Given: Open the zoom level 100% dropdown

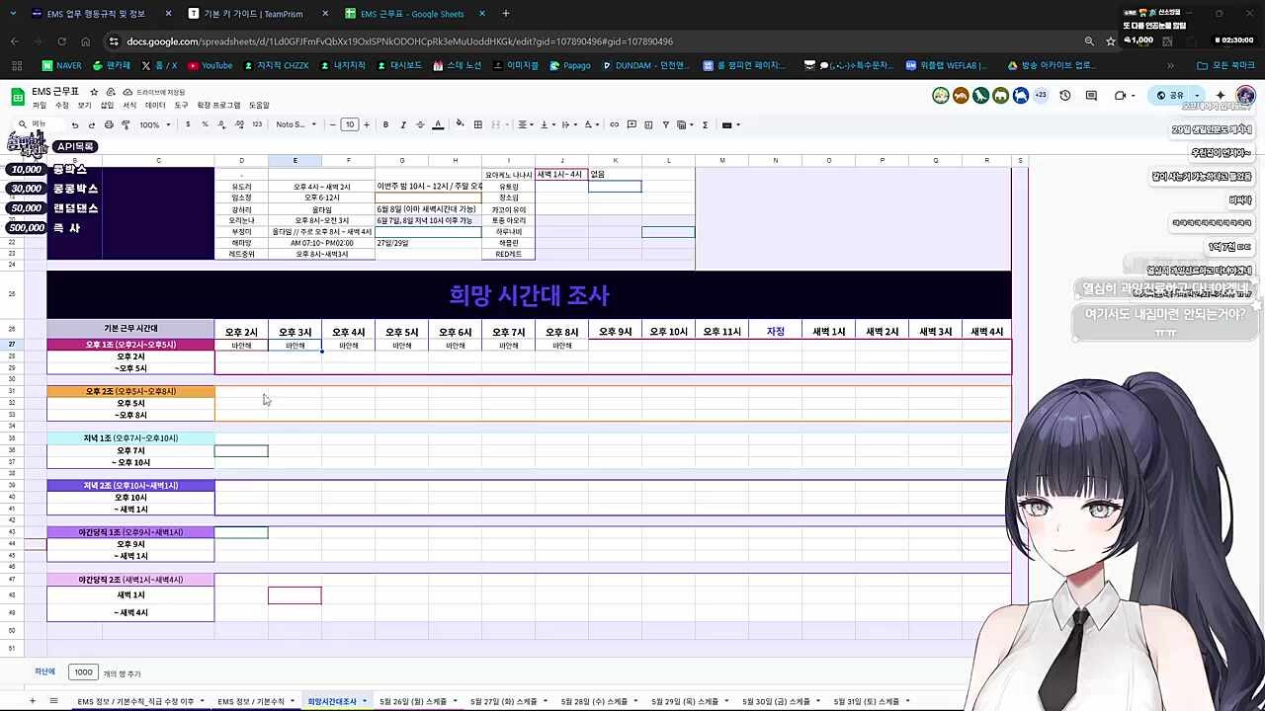Looking at the screenshot, I should pyautogui.click(x=155, y=125).
